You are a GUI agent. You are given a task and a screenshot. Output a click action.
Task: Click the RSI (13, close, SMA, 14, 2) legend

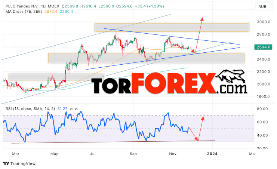pos(30,109)
